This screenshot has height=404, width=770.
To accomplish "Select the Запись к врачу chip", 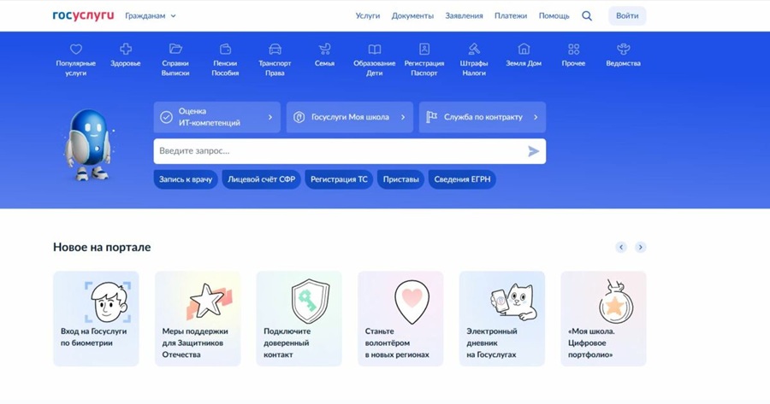I will coord(185,179).
